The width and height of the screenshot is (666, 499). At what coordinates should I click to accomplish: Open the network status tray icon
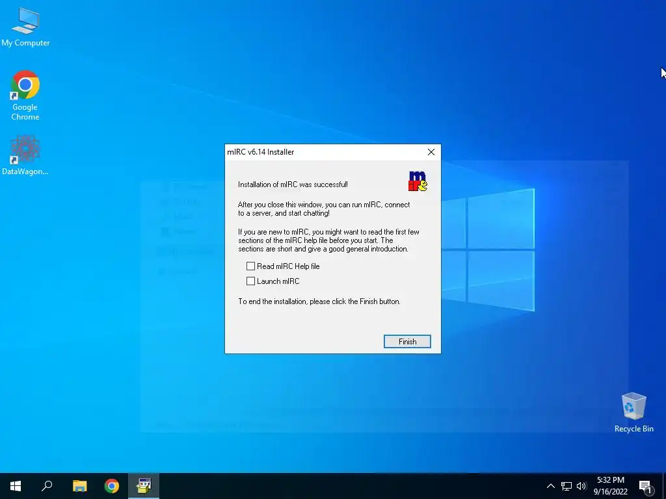point(566,486)
